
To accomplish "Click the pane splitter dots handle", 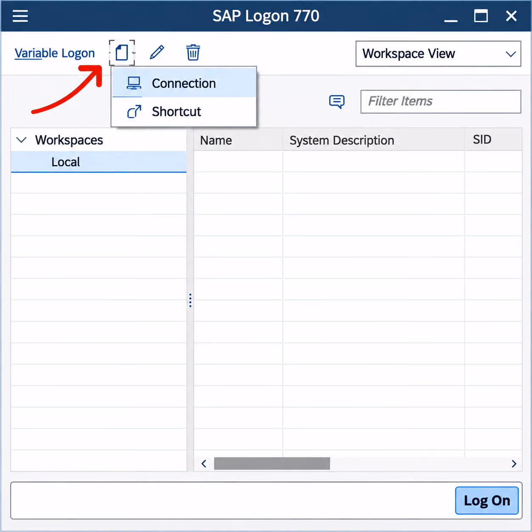I will click(x=190, y=300).
